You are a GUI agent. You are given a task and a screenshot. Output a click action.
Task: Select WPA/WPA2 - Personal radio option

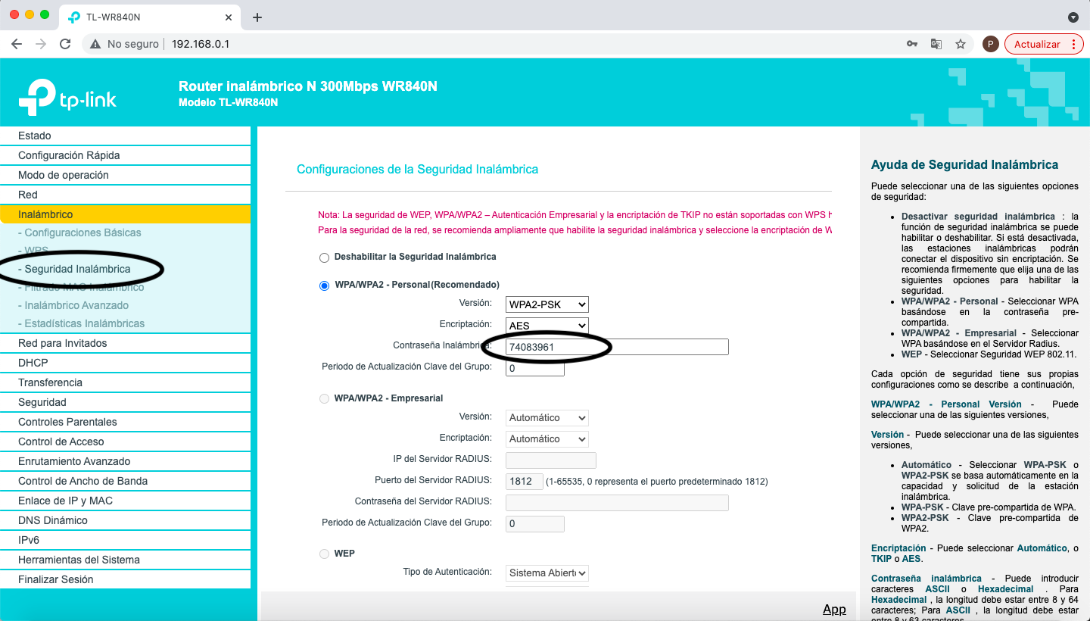pos(325,286)
